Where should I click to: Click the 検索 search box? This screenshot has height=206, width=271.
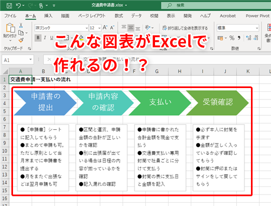click(x=216, y=5)
